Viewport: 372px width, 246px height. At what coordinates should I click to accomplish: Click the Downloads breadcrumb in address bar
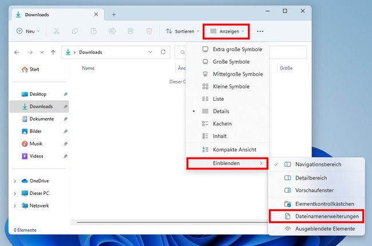point(90,52)
